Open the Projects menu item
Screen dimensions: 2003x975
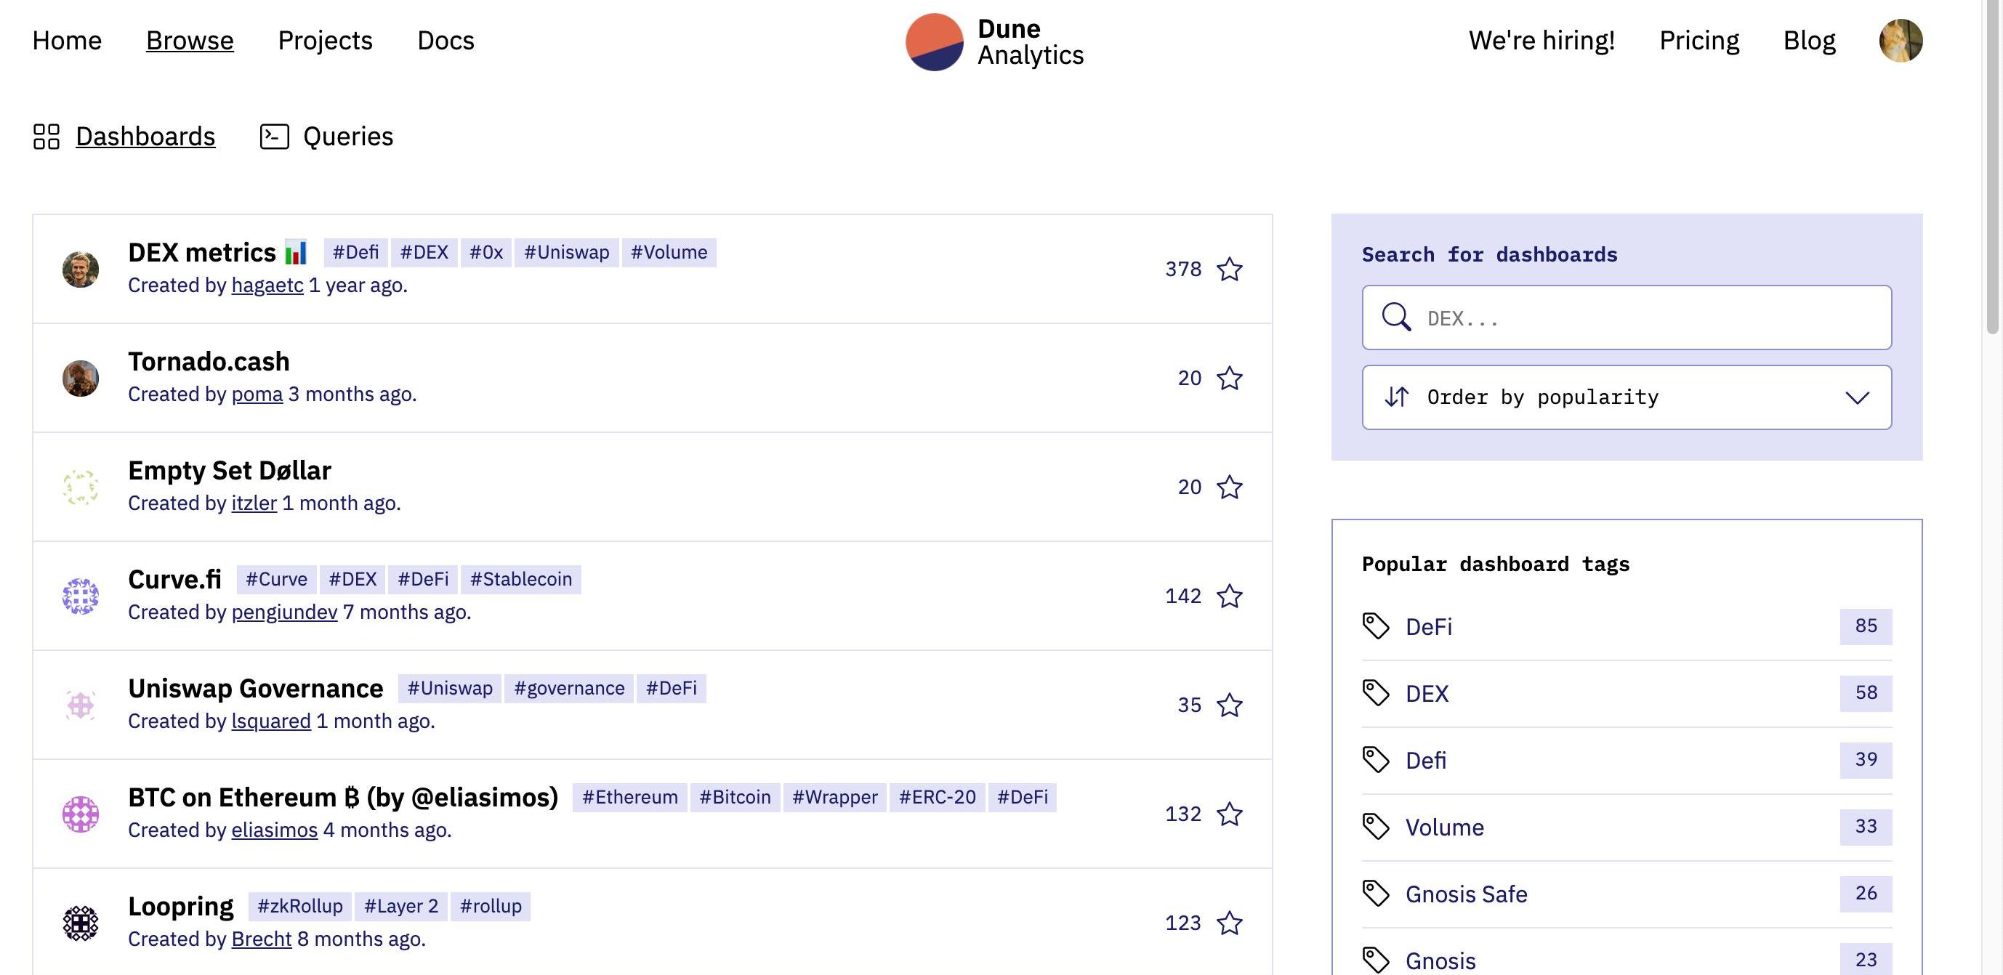click(x=325, y=41)
